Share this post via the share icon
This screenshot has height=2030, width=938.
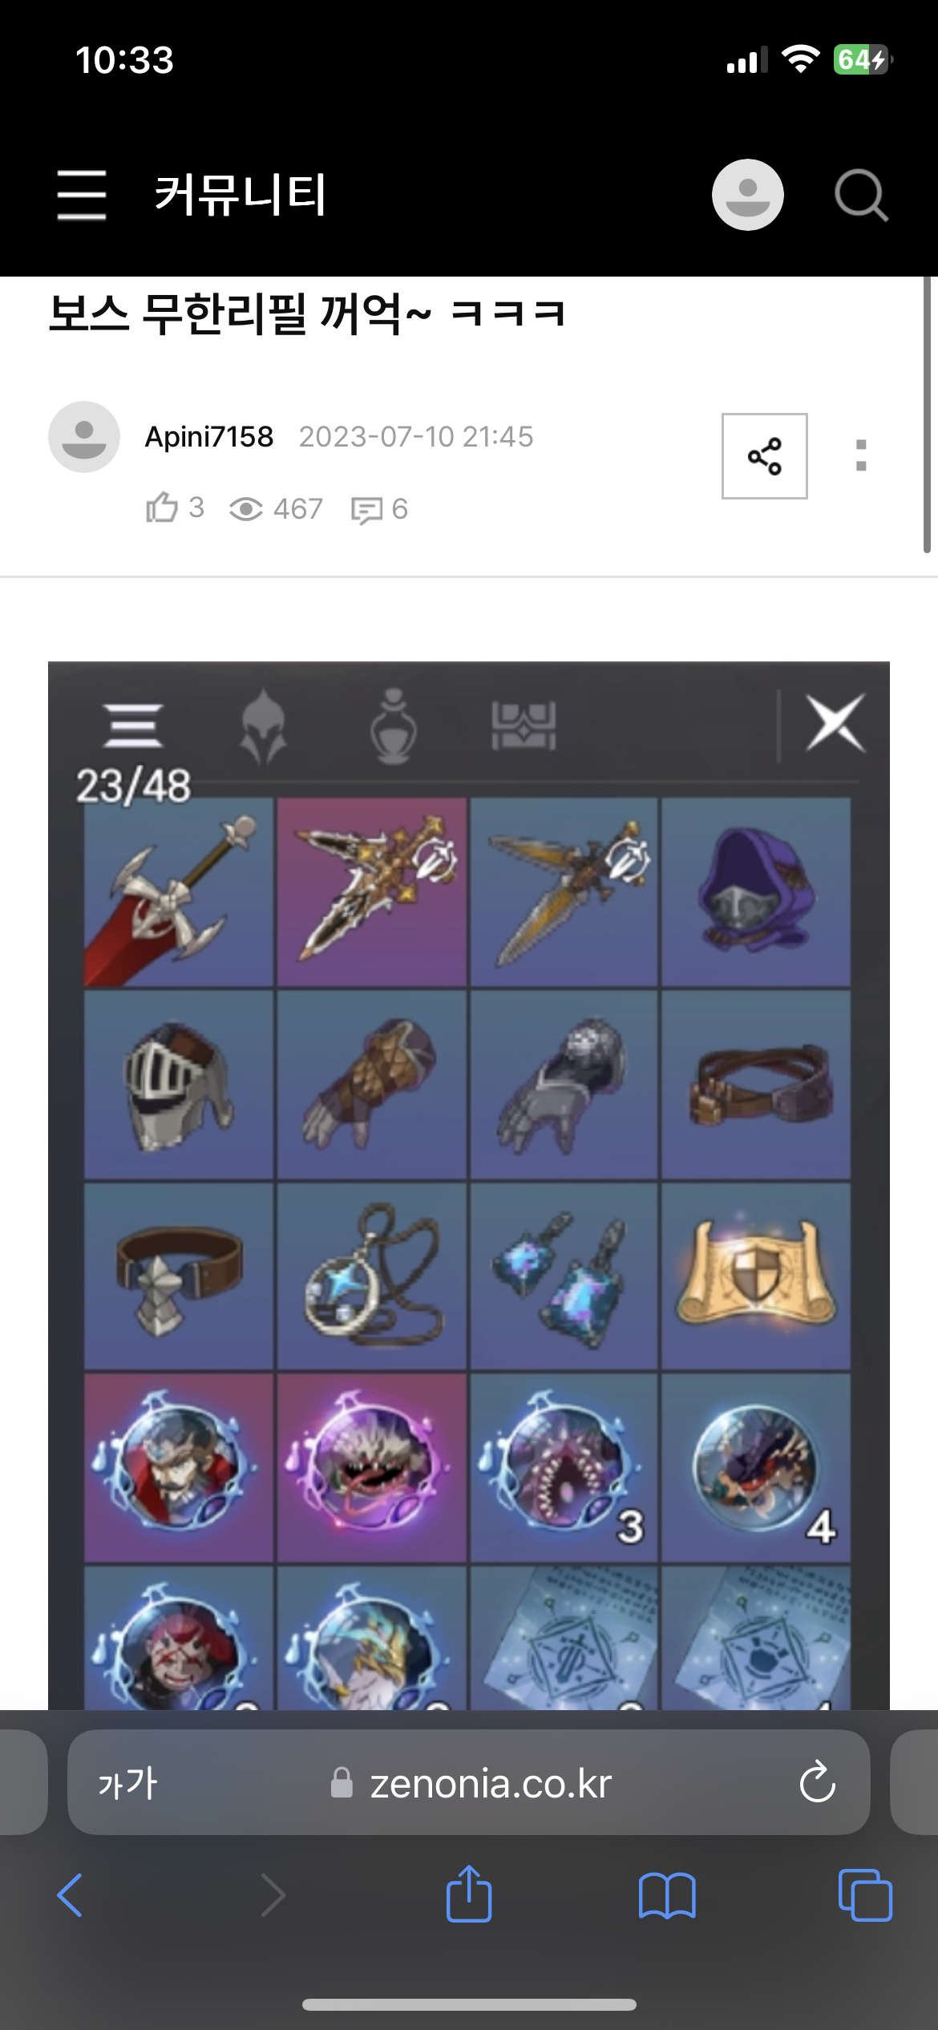click(764, 456)
